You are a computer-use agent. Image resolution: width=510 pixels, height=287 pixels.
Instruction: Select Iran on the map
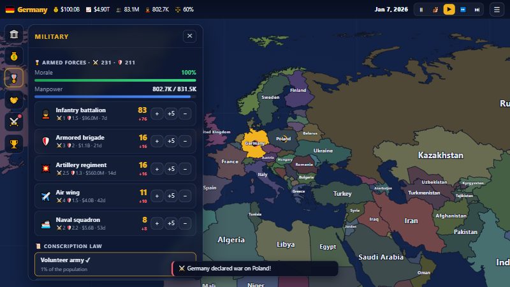click(411, 221)
